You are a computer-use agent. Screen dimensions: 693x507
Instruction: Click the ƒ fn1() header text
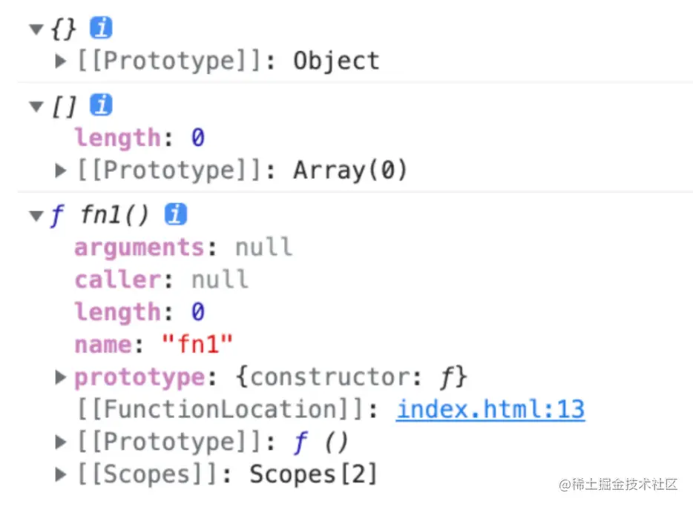pyautogui.click(x=99, y=216)
